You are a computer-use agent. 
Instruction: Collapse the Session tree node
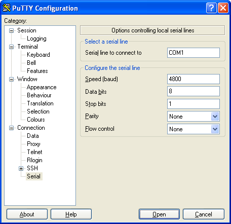(11, 30)
